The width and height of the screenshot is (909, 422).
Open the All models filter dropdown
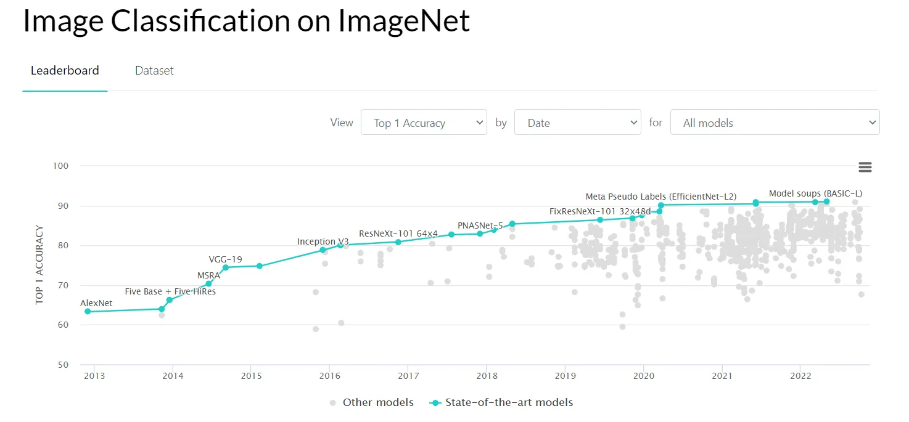775,123
